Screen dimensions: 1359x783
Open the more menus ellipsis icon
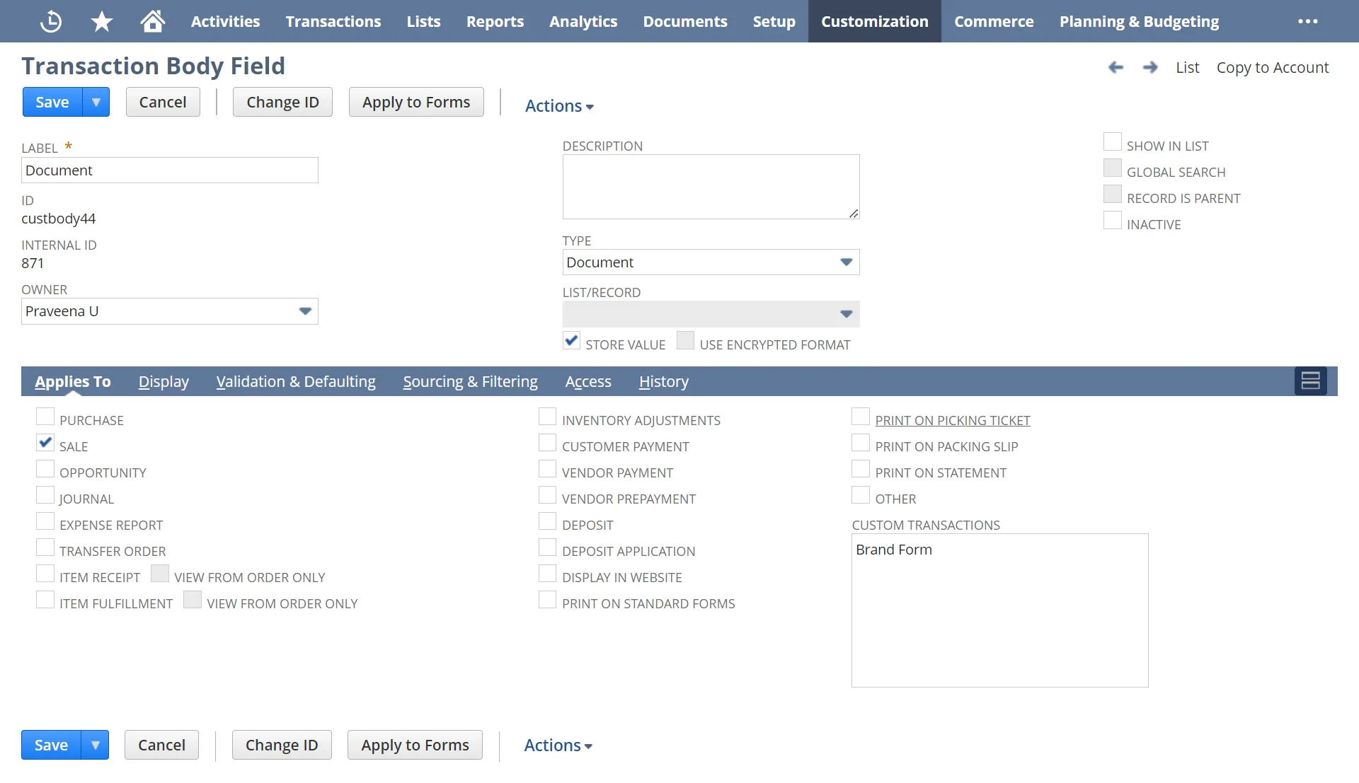[1308, 21]
